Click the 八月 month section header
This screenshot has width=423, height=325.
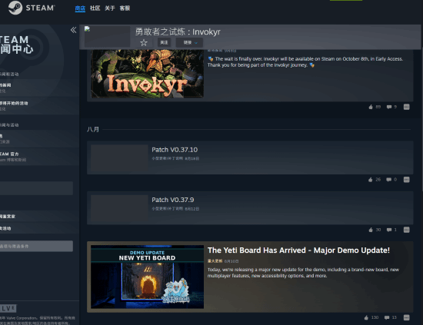[93, 129]
